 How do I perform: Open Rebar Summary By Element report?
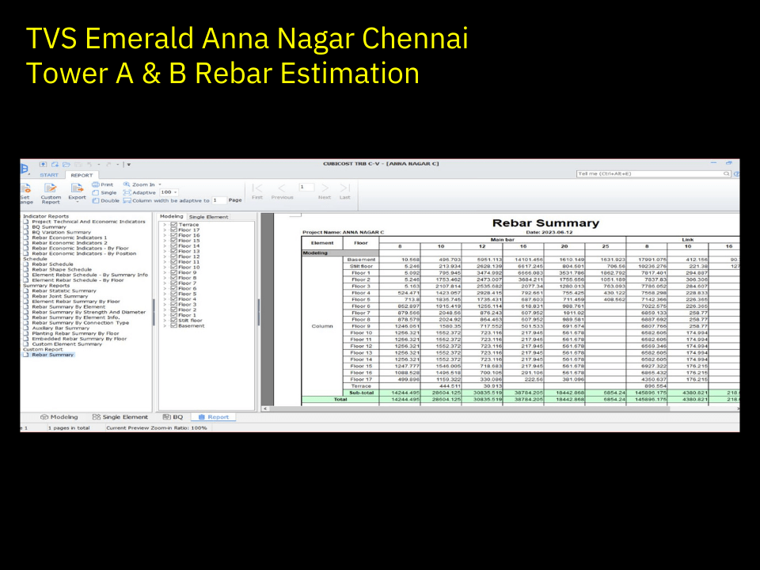[x=68, y=307]
